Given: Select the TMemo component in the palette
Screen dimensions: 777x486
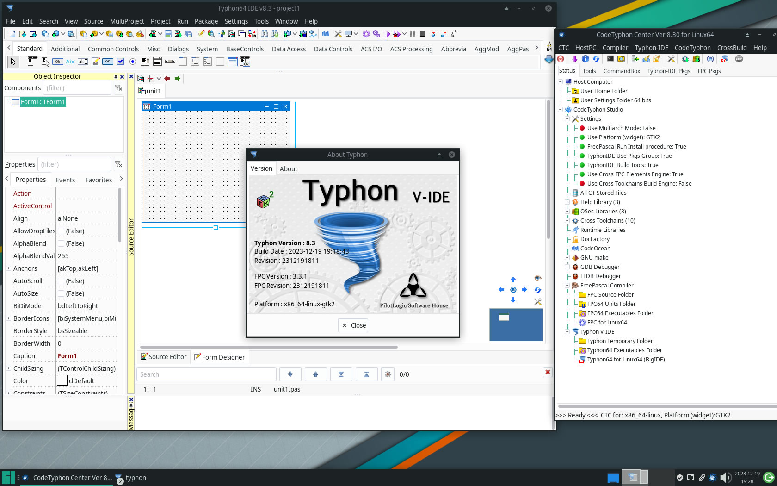Looking at the screenshot, I should coord(95,62).
